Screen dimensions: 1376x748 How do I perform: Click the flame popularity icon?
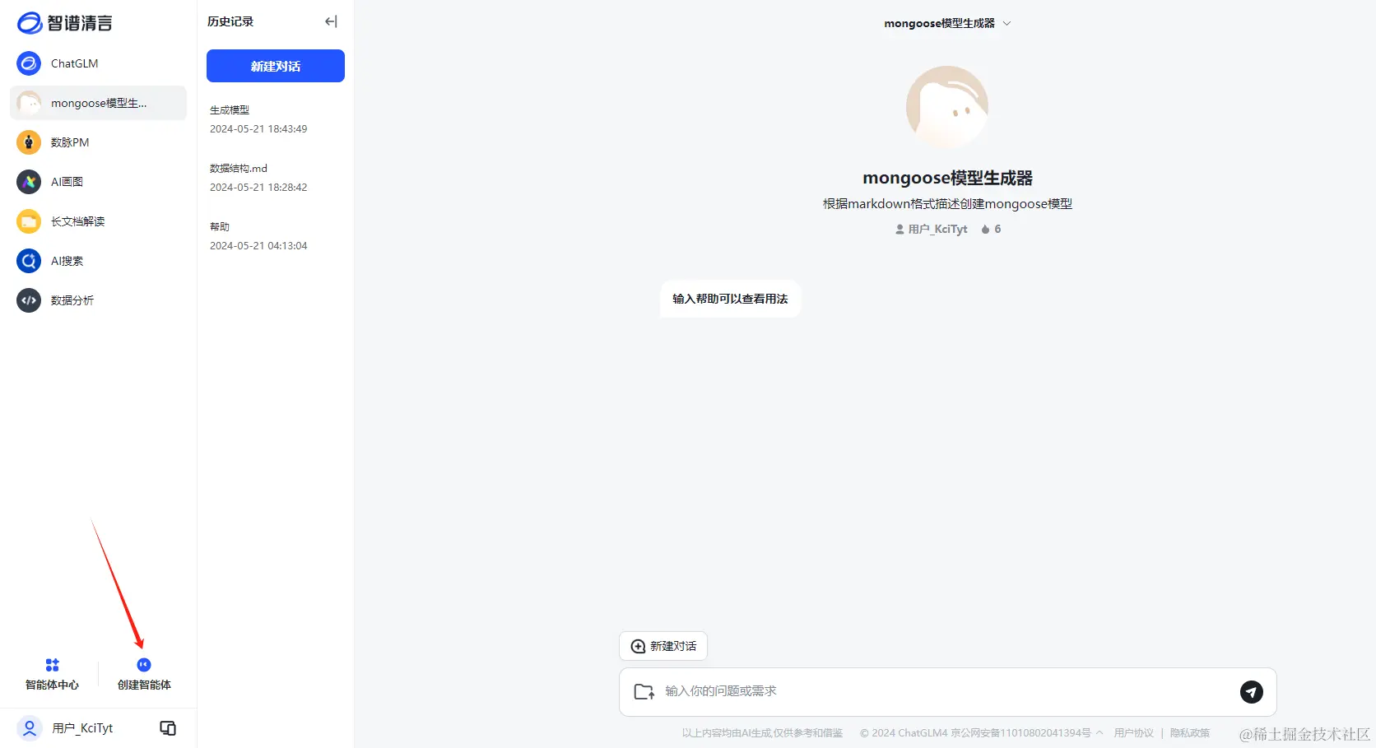[985, 230]
